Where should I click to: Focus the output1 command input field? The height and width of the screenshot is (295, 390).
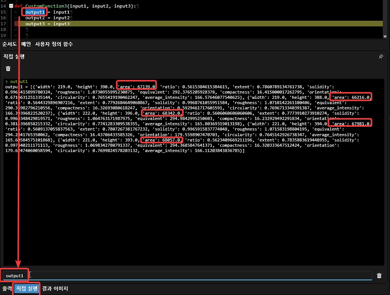pyautogui.click(x=189, y=276)
